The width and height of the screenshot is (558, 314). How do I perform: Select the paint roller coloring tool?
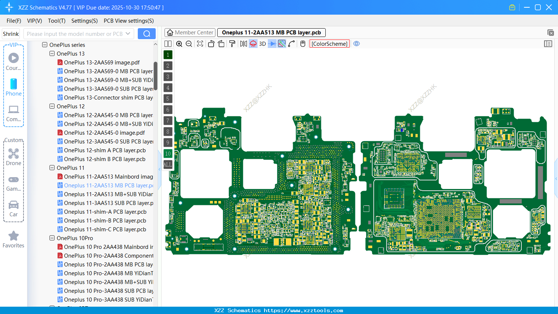click(232, 44)
